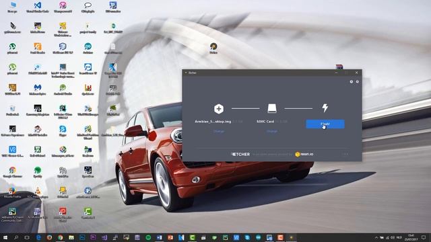Open the Windows Start menu
Screen dimensions: 431x242
point(5,237)
